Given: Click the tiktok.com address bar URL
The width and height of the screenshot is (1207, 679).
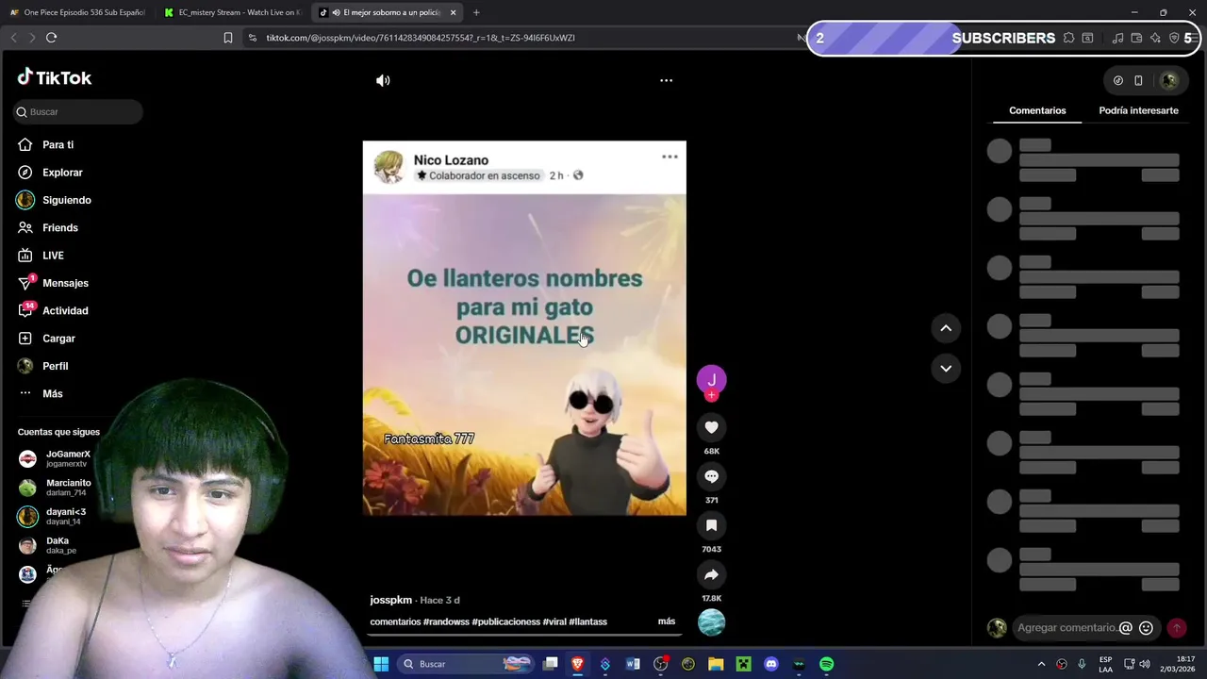Looking at the screenshot, I should 421,38.
